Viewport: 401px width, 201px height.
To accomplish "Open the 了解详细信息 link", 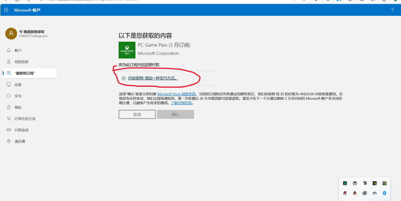I will pos(181,103).
